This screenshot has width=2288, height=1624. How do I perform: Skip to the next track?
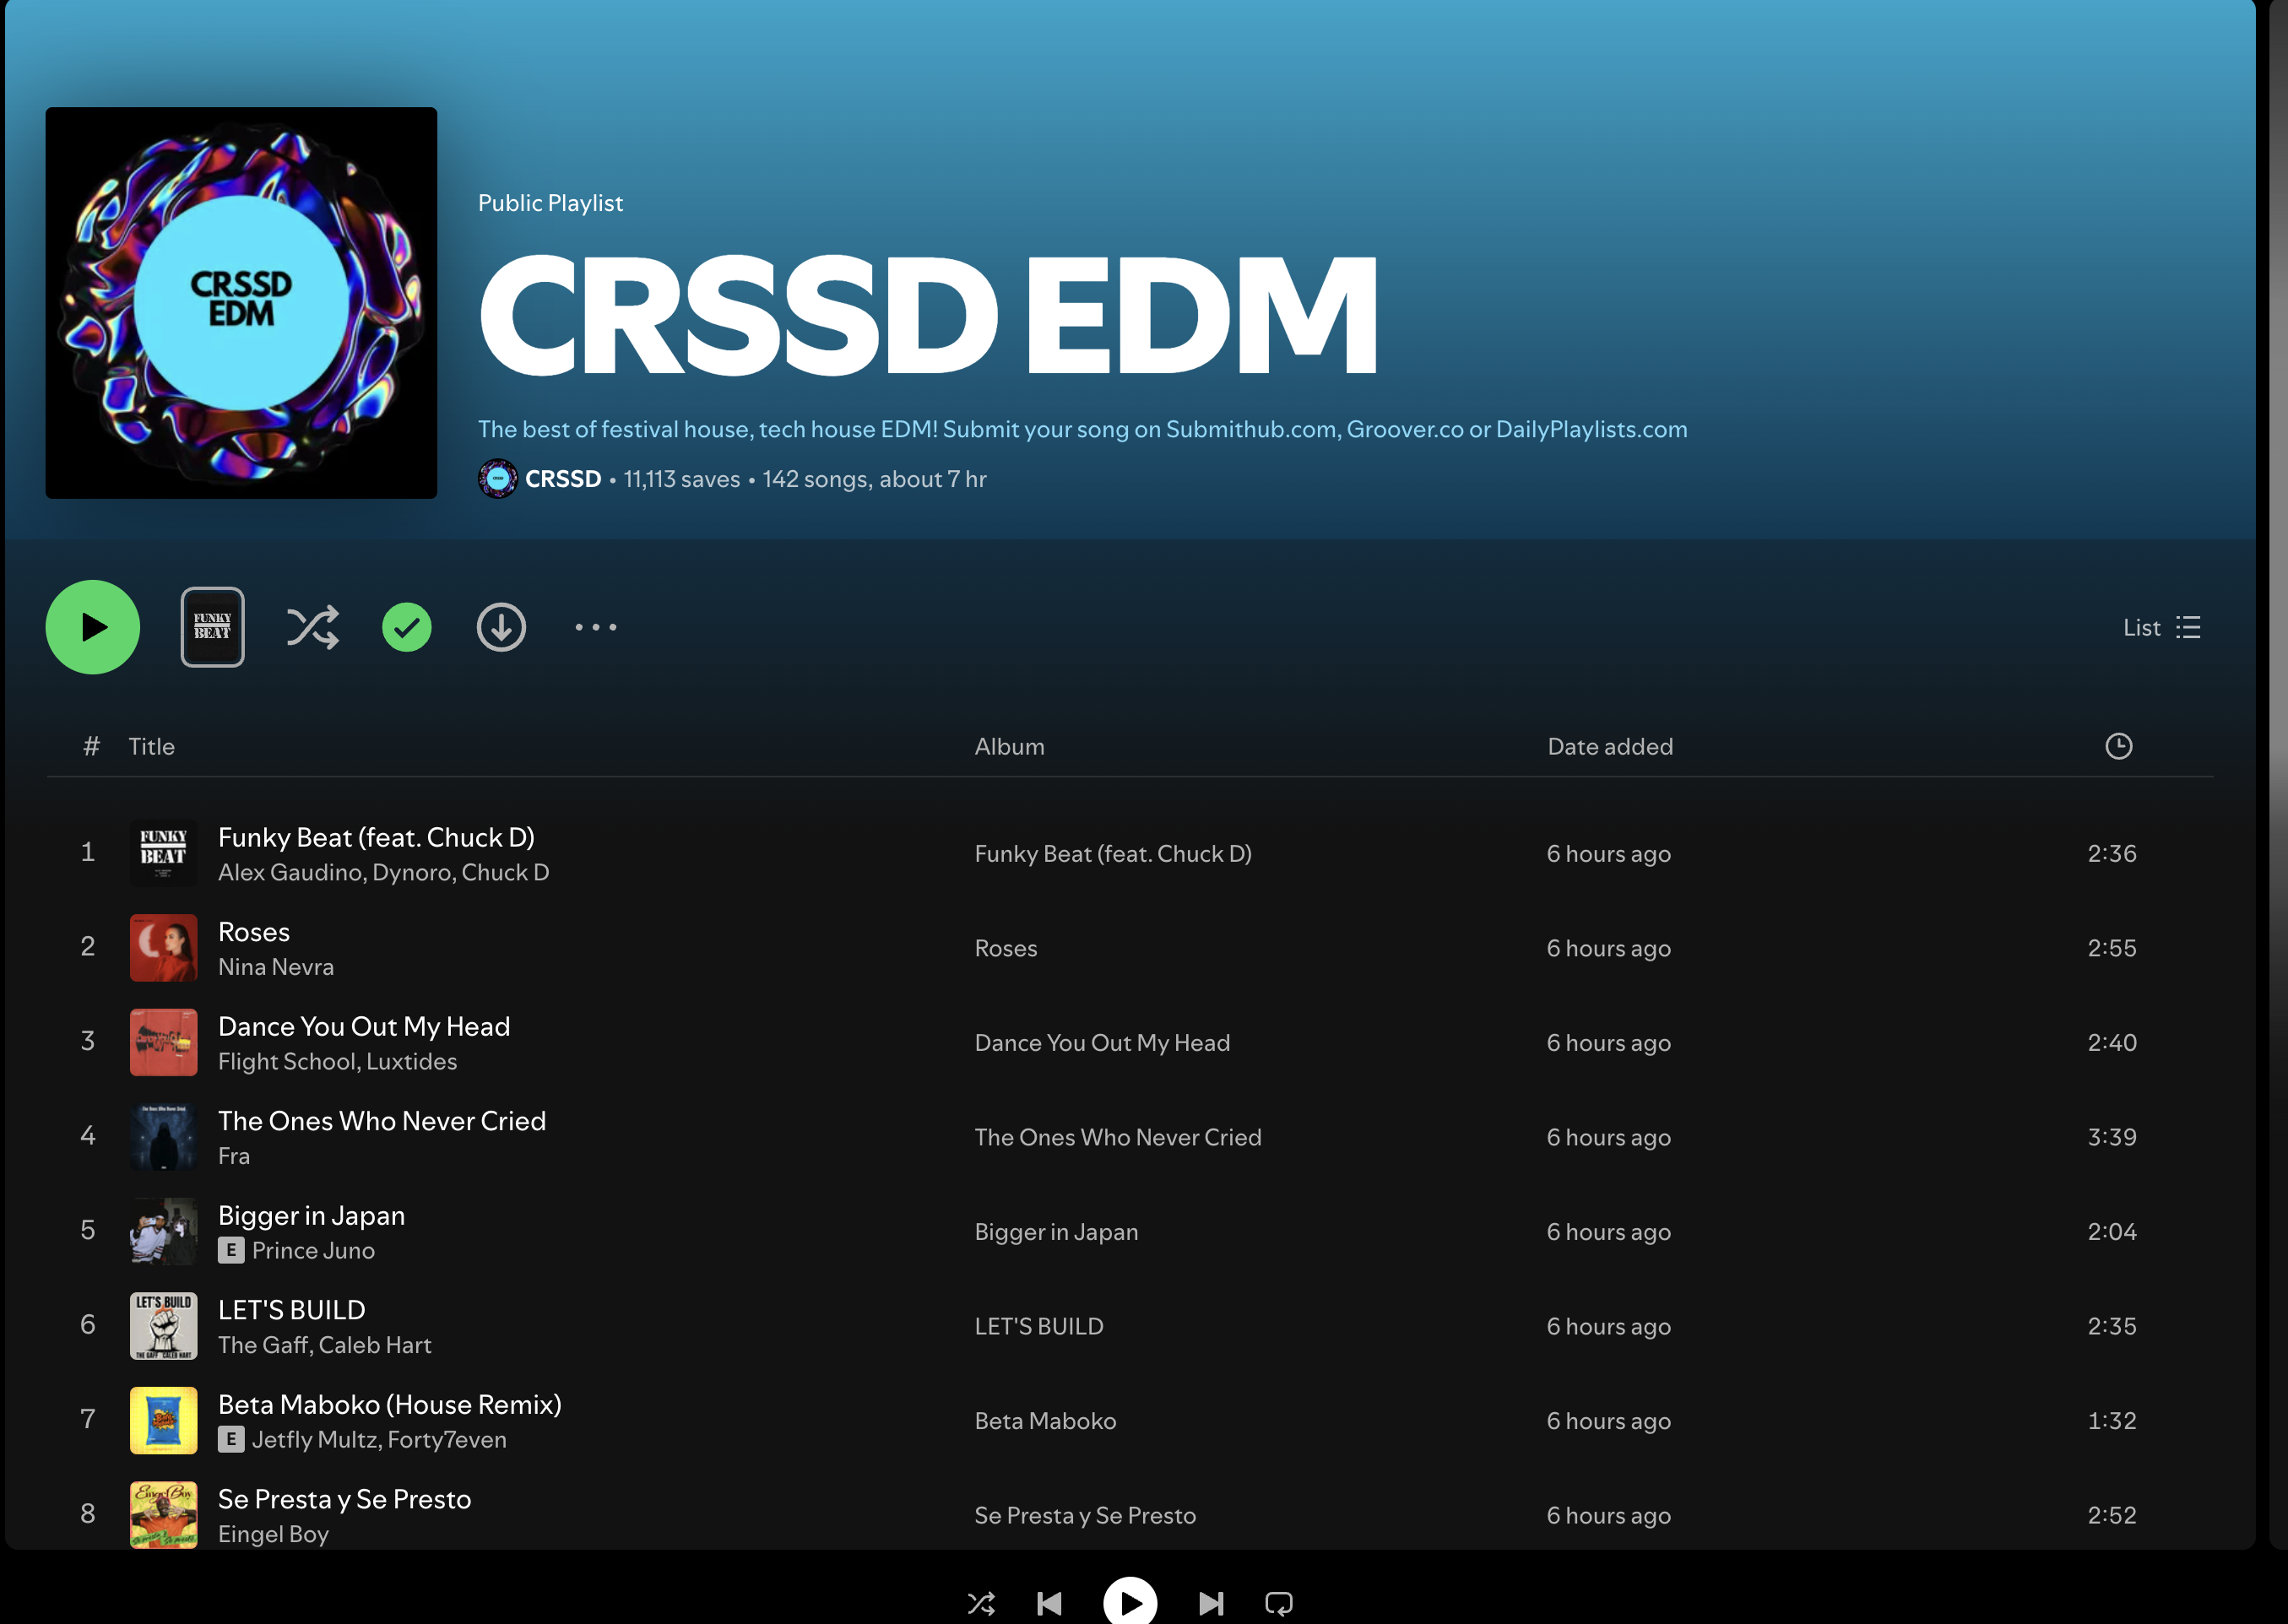pyautogui.click(x=1211, y=1604)
